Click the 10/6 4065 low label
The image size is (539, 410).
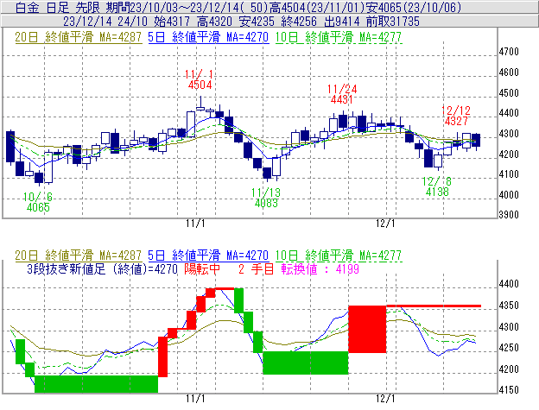click(x=38, y=202)
